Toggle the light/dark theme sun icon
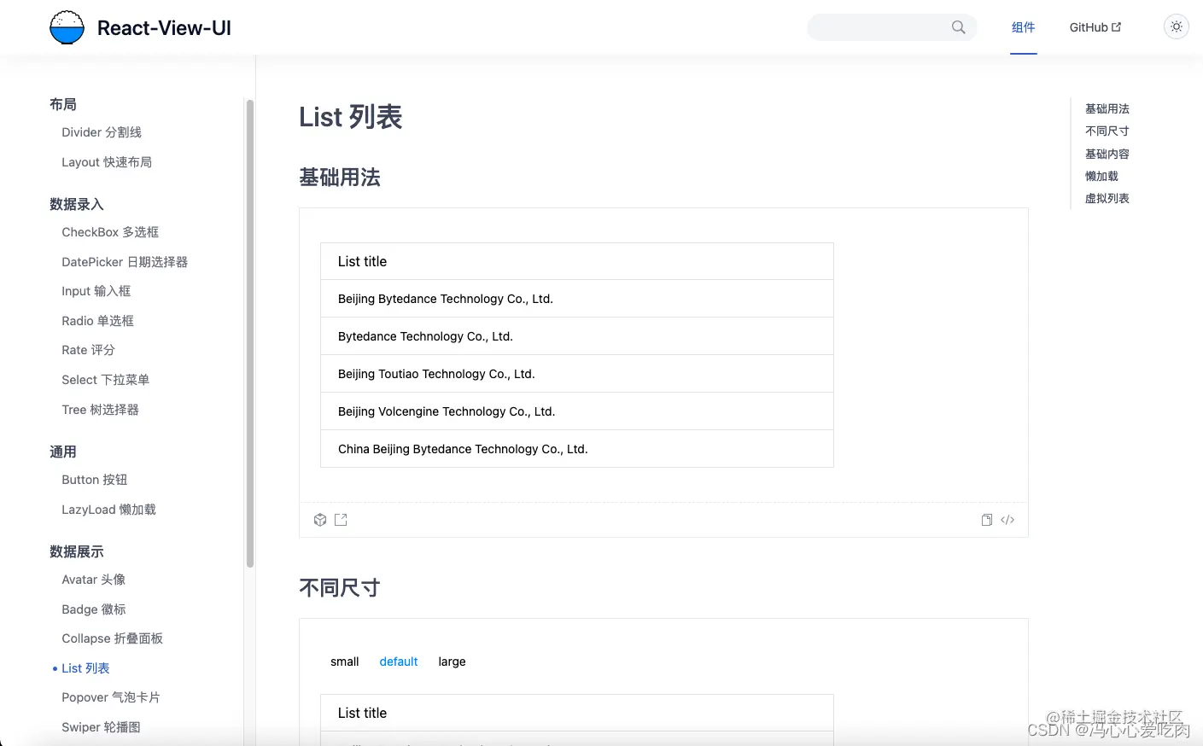 coord(1177,26)
